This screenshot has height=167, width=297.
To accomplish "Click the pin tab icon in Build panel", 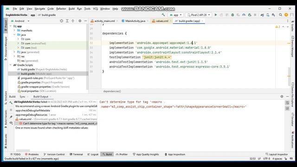I will tap(11, 117).
